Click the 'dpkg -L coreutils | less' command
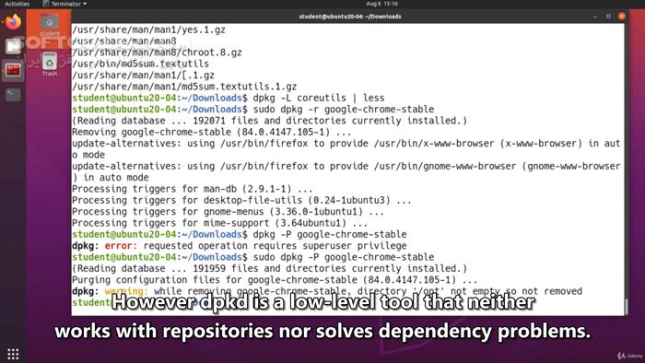This screenshot has width=645, height=363. (319, 98)
